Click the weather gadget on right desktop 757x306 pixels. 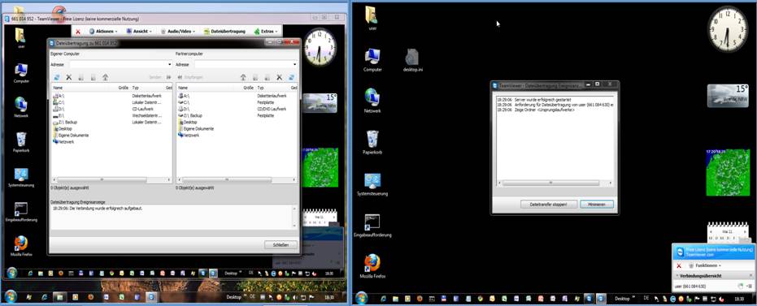tap(728, 96)
